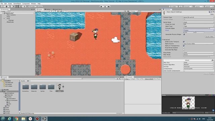Viewport: 215px width, 121px height.
Task: Open the Filter Mode dropdown
Action: click(199, 54)
